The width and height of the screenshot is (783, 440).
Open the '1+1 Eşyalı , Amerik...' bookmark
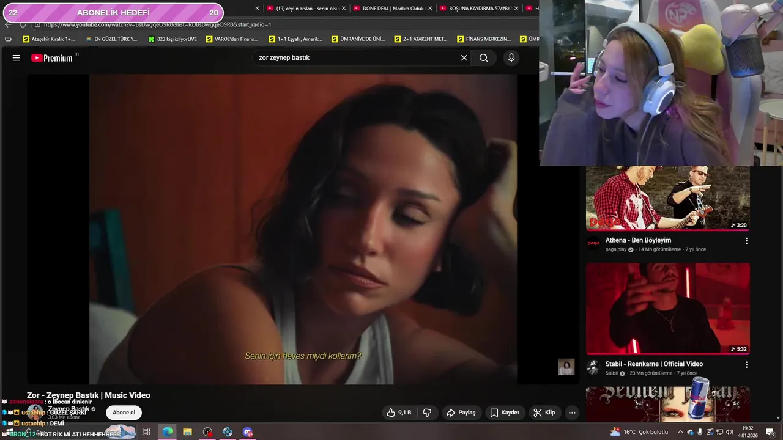(x=295, y=39)
